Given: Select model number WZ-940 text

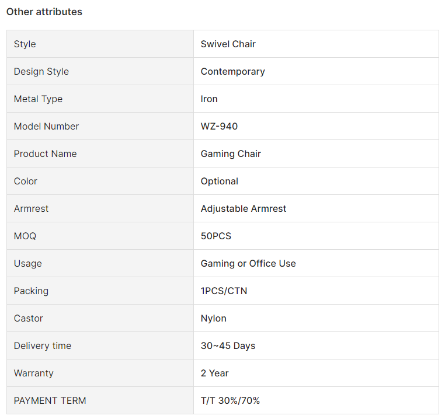Looking at the screenshot, I should [x=219, y=126].
